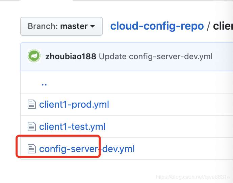Open the zhoubiao188 user profile link
The width and height of the screenshot is (233, 183).
[x=71, y=56]
